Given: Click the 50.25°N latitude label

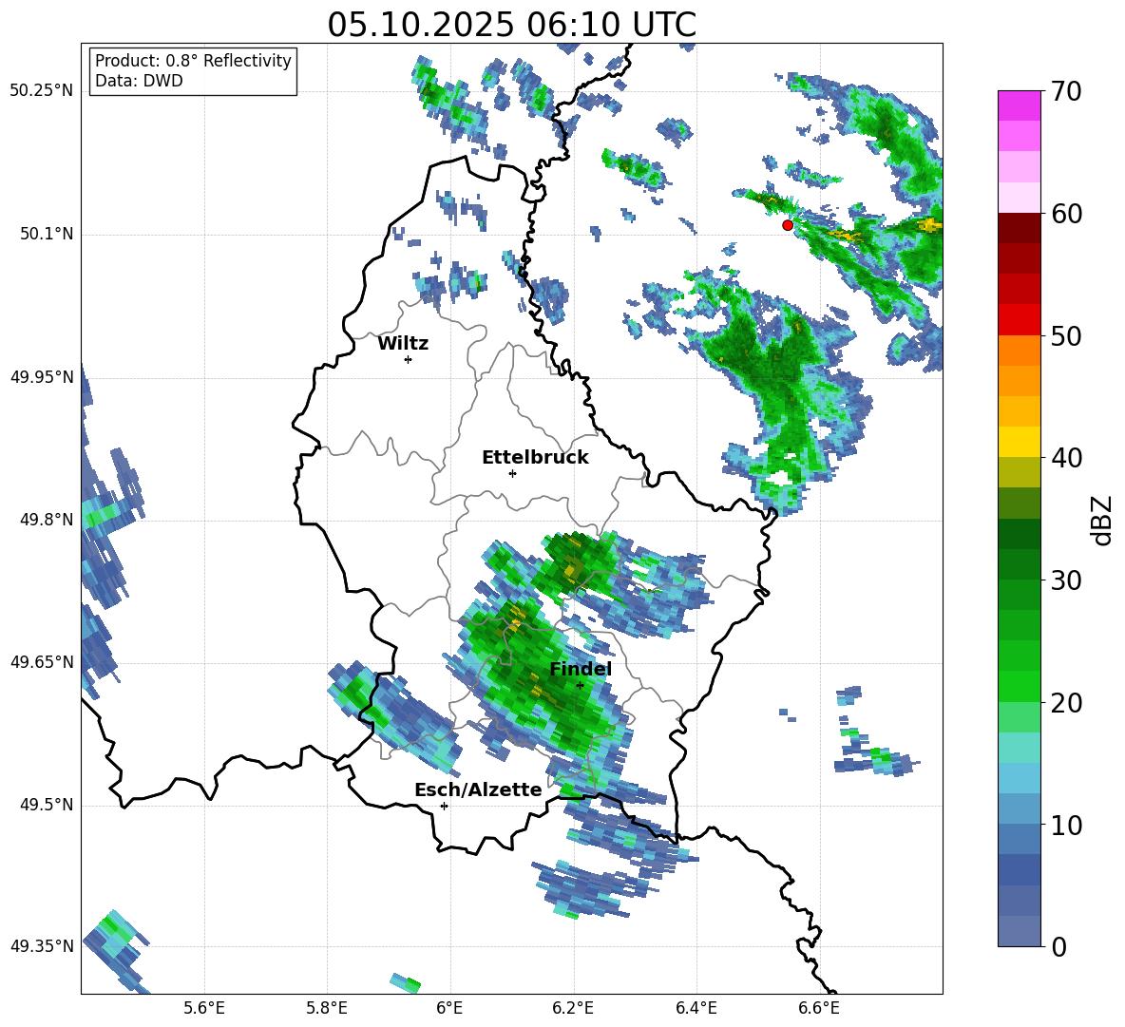Looking at the screenshot, I should click(x=42, y=91).
